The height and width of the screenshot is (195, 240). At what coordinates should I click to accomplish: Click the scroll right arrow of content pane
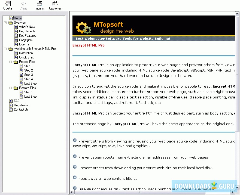232,192
